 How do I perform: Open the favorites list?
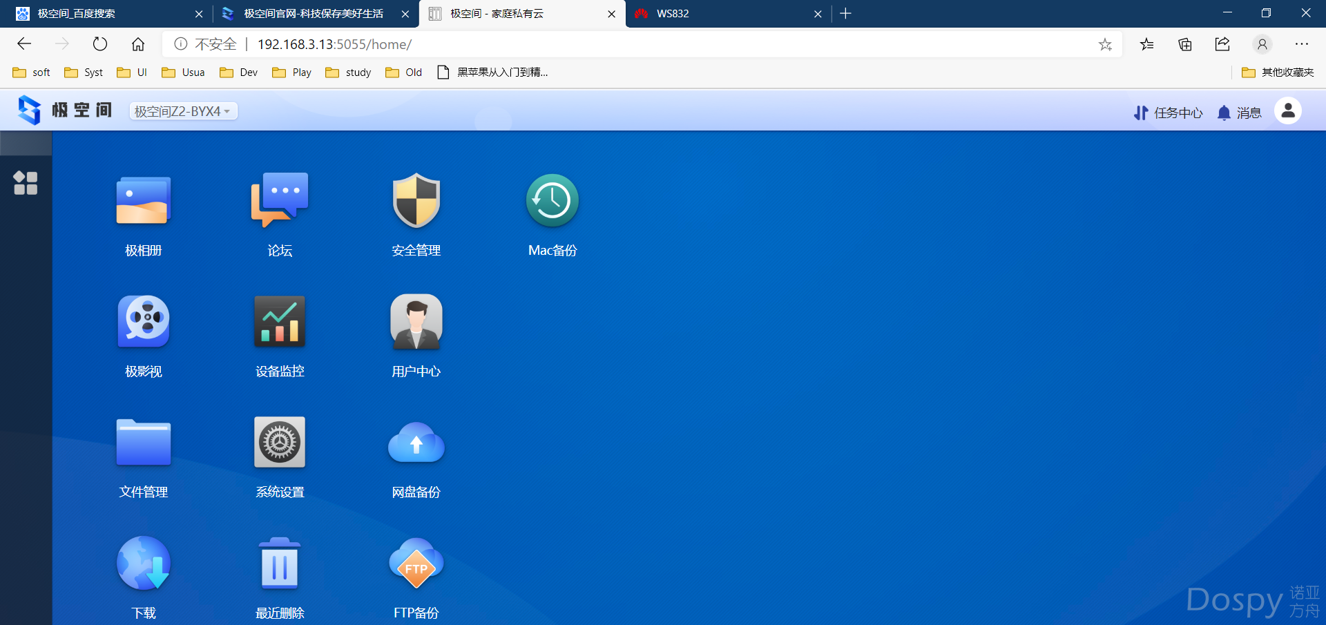(x=1147, y=44)
